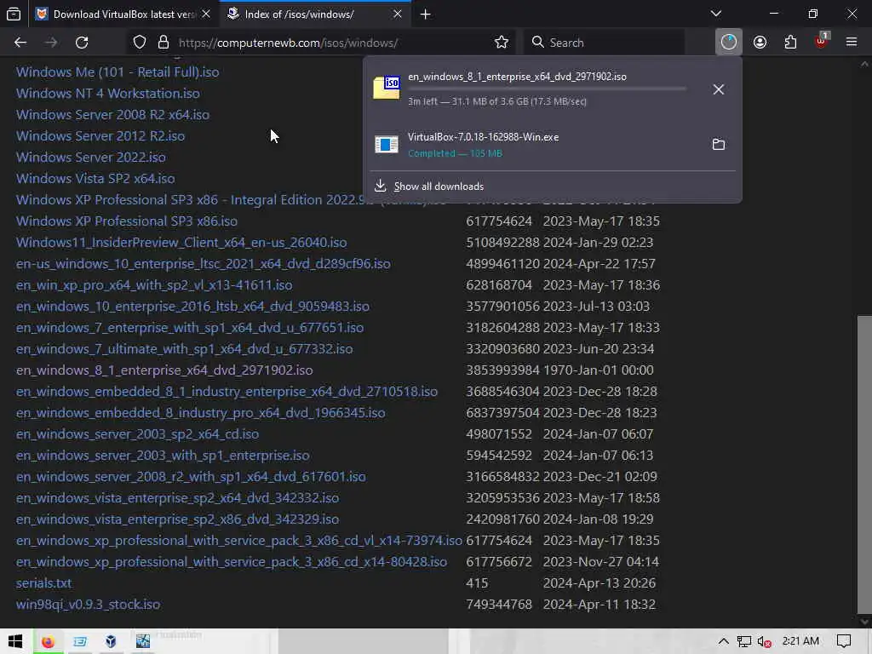Click the page vertical scrollbar thumb
The width and height of the screenshot is (872, 654).
tap(864, 464)
